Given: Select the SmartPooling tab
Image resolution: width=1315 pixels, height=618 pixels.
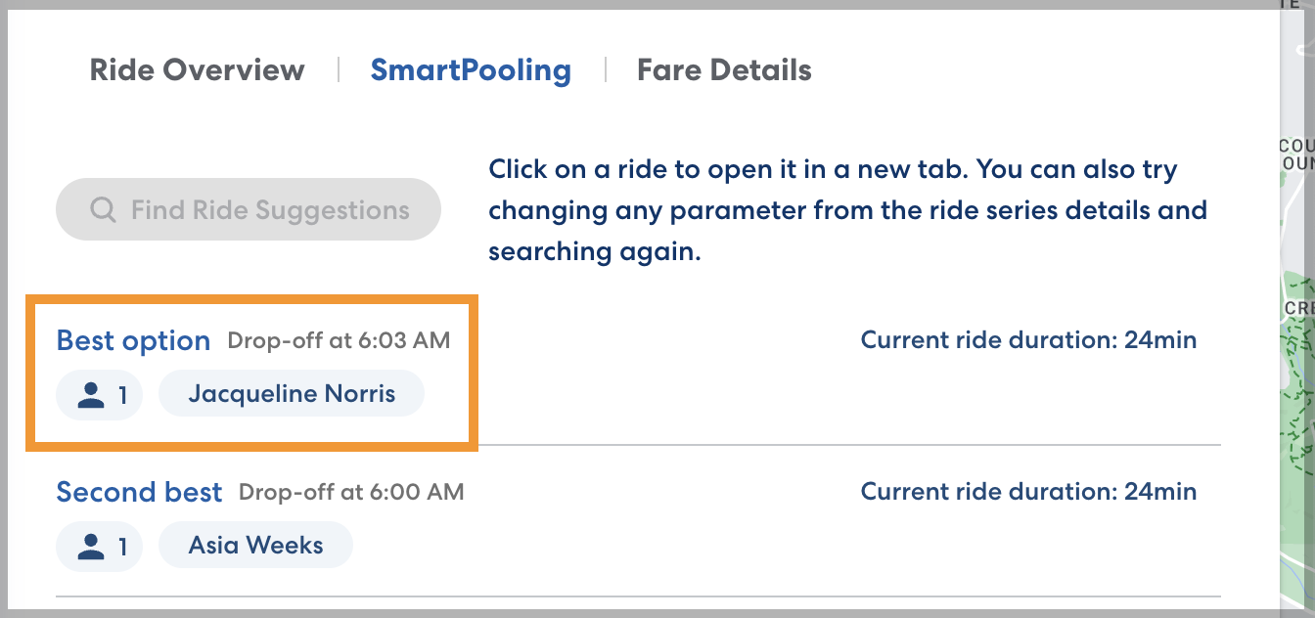Looking at the screenshot, I should [x=471, y=69].
